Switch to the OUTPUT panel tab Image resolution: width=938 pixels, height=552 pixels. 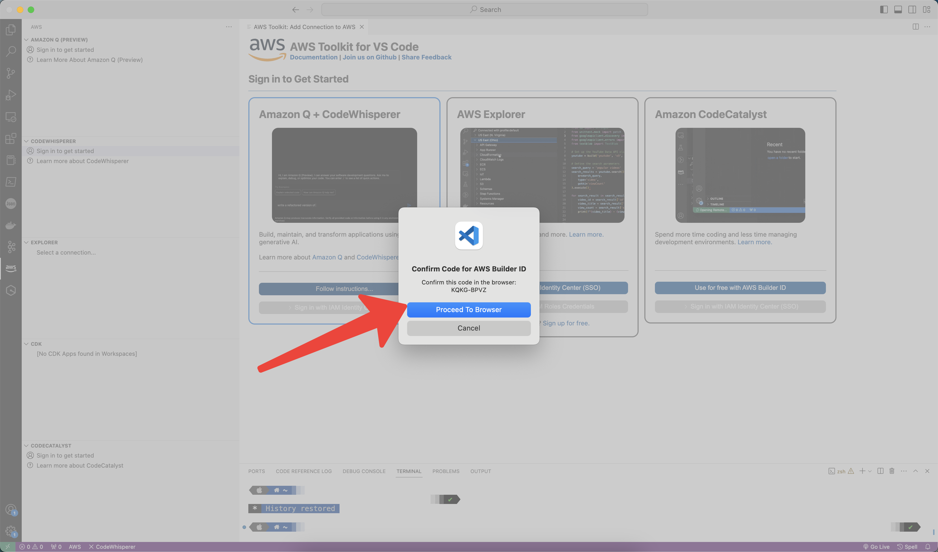(x=481, y=471)
